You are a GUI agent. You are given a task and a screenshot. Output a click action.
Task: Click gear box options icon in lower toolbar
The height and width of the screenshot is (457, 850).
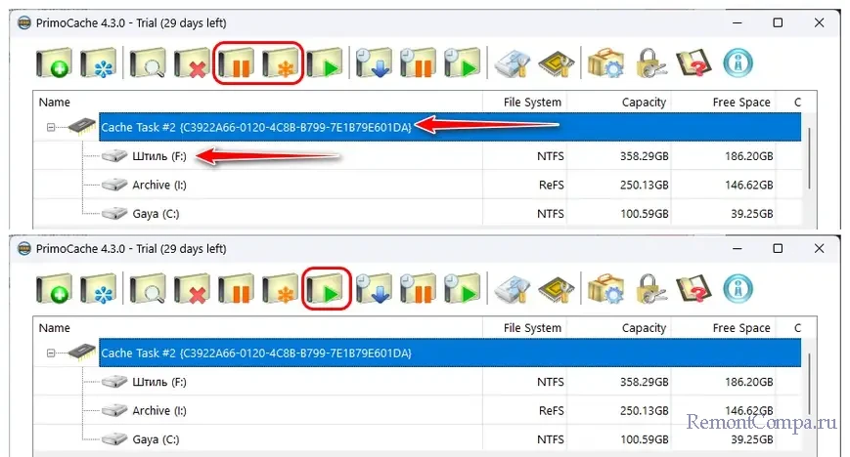coord(604,291)
